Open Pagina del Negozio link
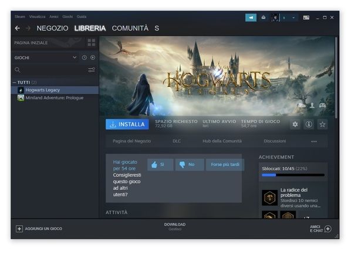The width and height of the screenshot is (358, 255). tap(131, 141)
